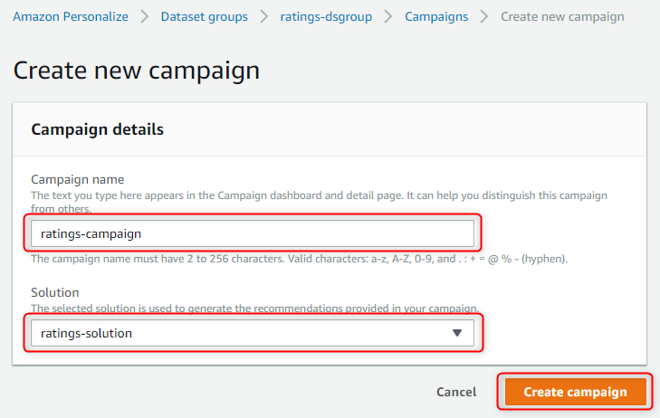Click the Solution description help text

[x=255, y=309]
